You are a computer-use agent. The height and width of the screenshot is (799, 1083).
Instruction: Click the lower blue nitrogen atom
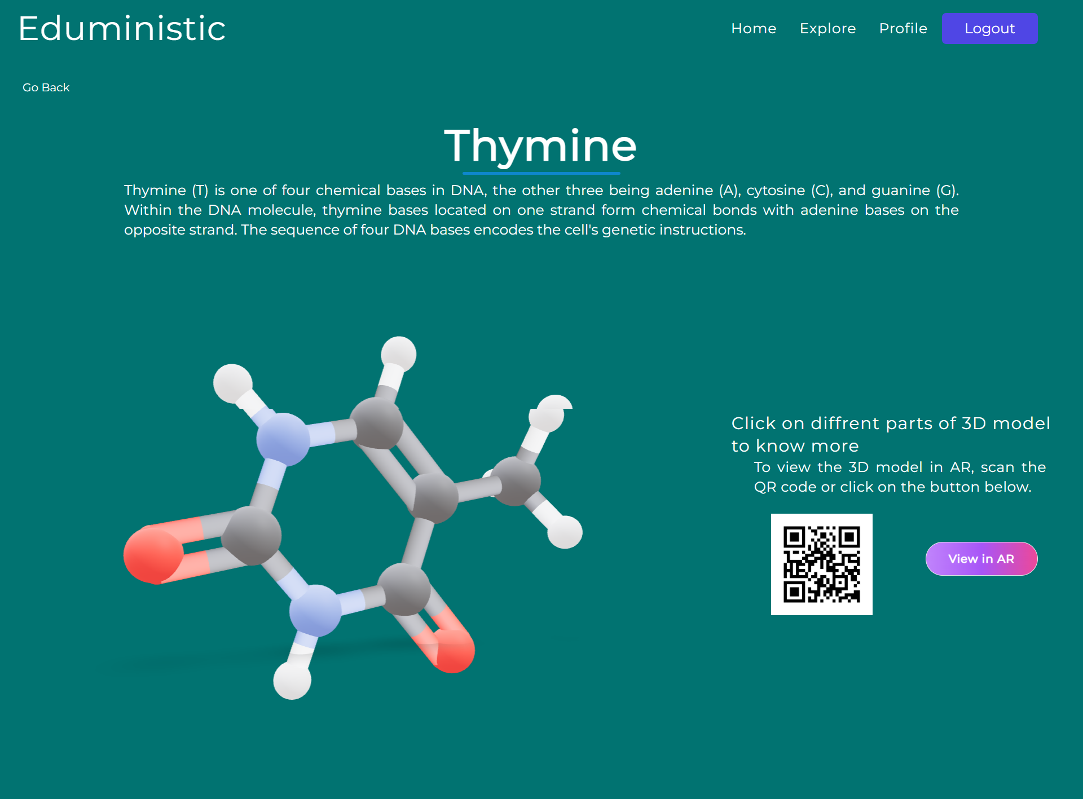coord(315,611)
